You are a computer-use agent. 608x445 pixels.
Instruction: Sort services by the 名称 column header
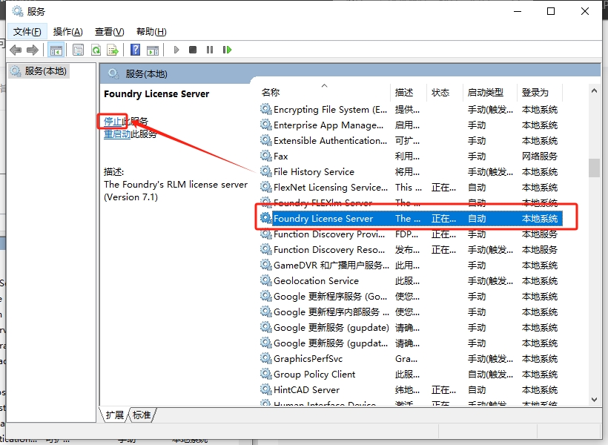pos(271,92)
